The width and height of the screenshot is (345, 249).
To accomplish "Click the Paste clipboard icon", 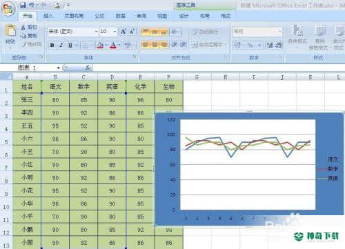I will 10,30.
